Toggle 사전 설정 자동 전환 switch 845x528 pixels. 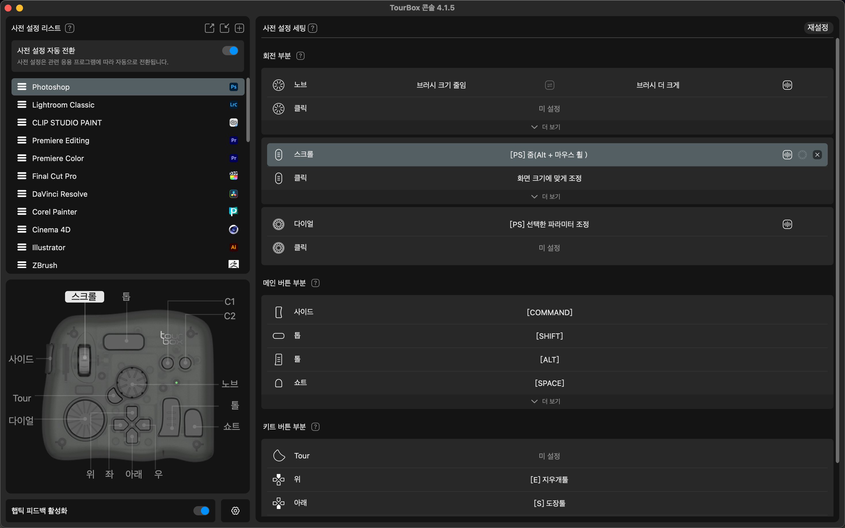tap(230, 51)
